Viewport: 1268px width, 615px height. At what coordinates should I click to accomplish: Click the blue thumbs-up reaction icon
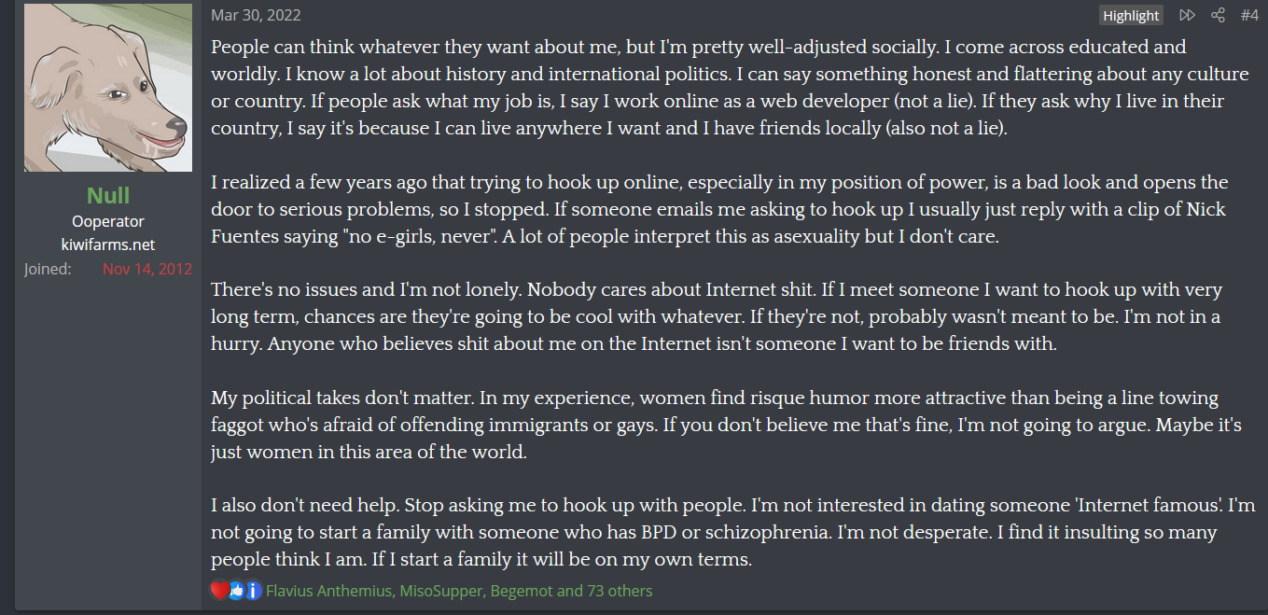pyautogui.click(x=236, y=591)
